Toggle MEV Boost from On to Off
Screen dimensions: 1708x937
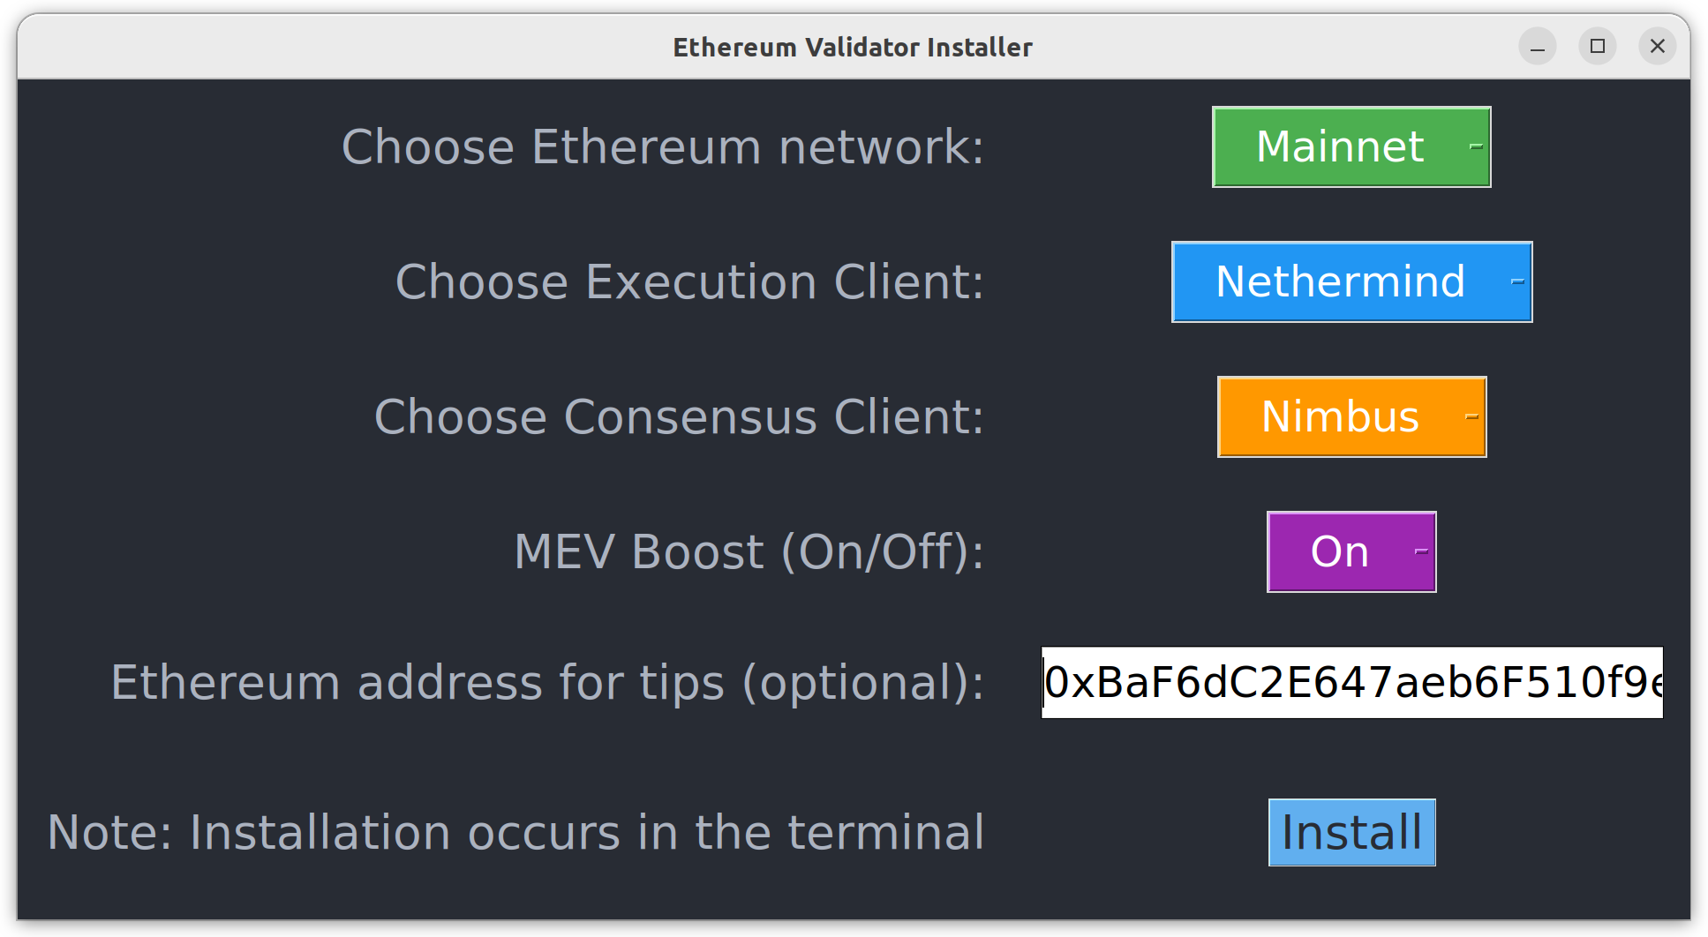[1350, 551]
